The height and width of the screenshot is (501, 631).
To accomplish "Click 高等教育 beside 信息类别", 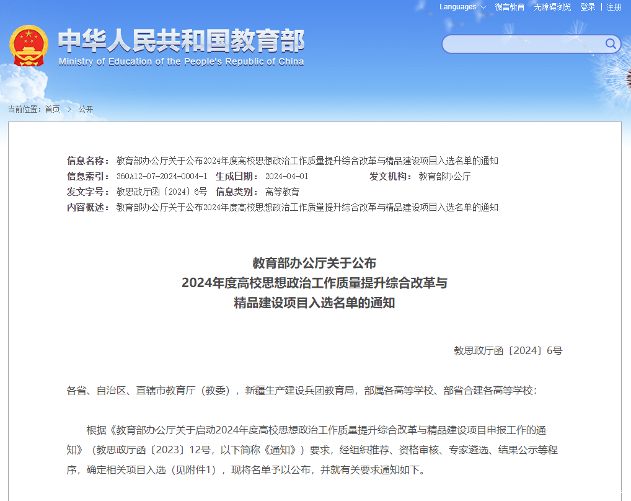I will tap(282, 192).
